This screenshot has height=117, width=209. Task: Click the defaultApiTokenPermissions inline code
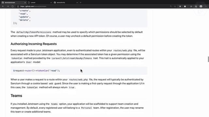34,32
